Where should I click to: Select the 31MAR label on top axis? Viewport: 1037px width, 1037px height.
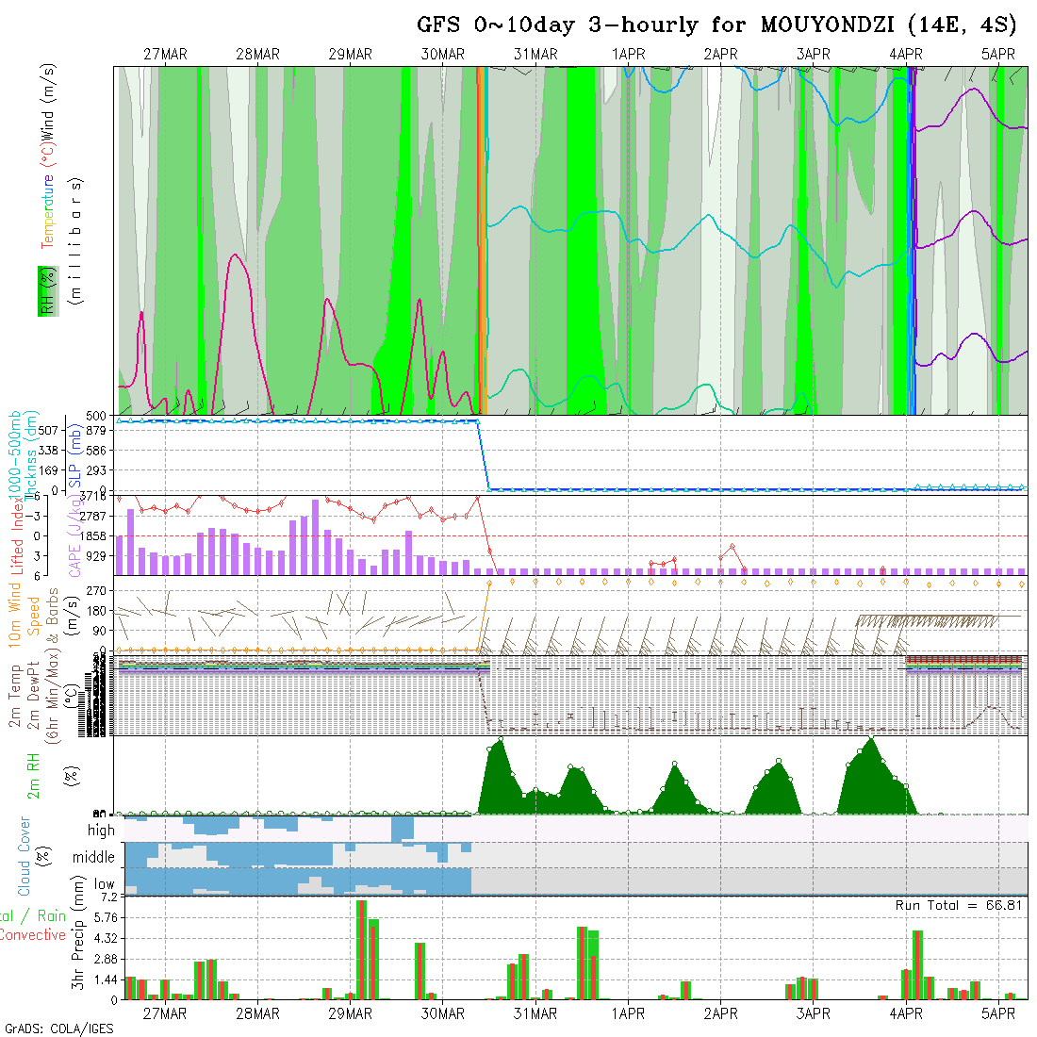535,55
